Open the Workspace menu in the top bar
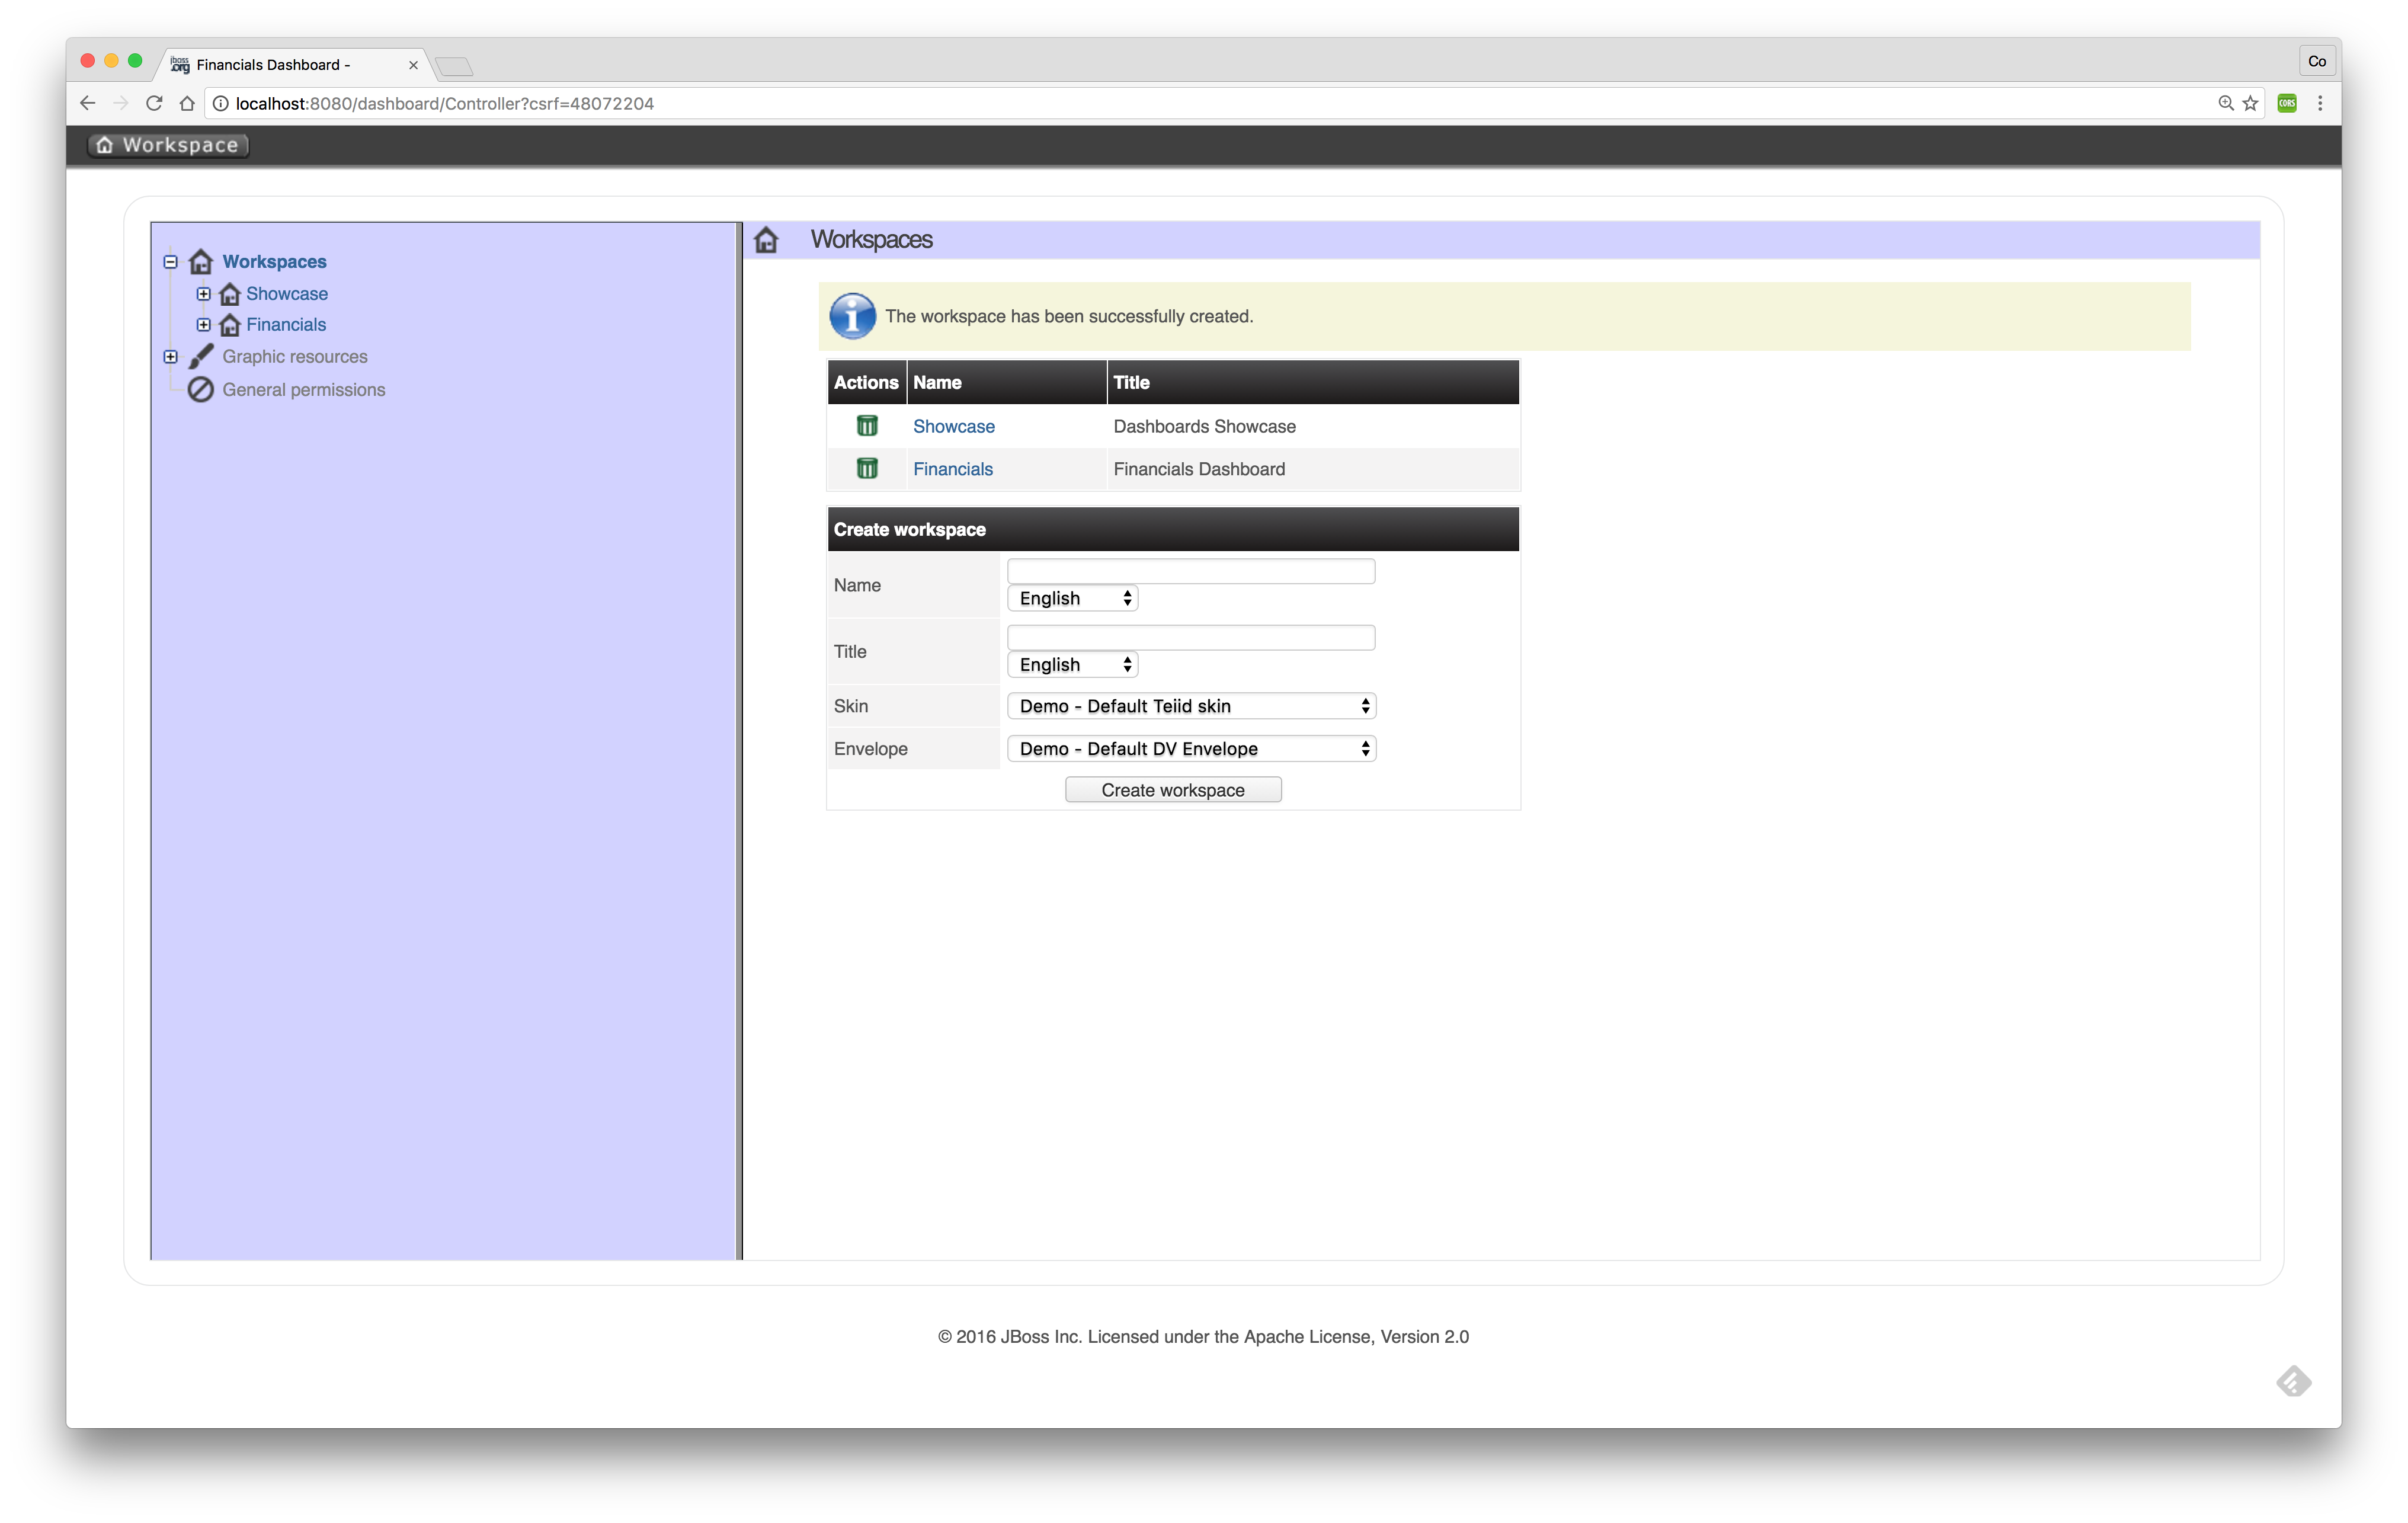Screen dimensions: 2408x1523 pyautogui.click(x=168, y=144)
